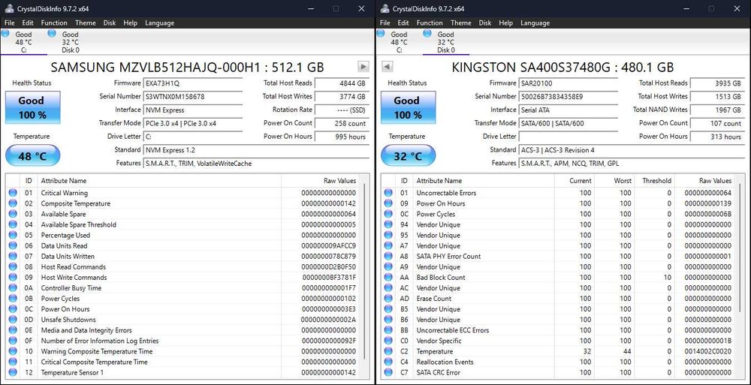Click the 32 °C temperature button
The width and height of the screenshot is (751, 385).
tap(407, 157)
